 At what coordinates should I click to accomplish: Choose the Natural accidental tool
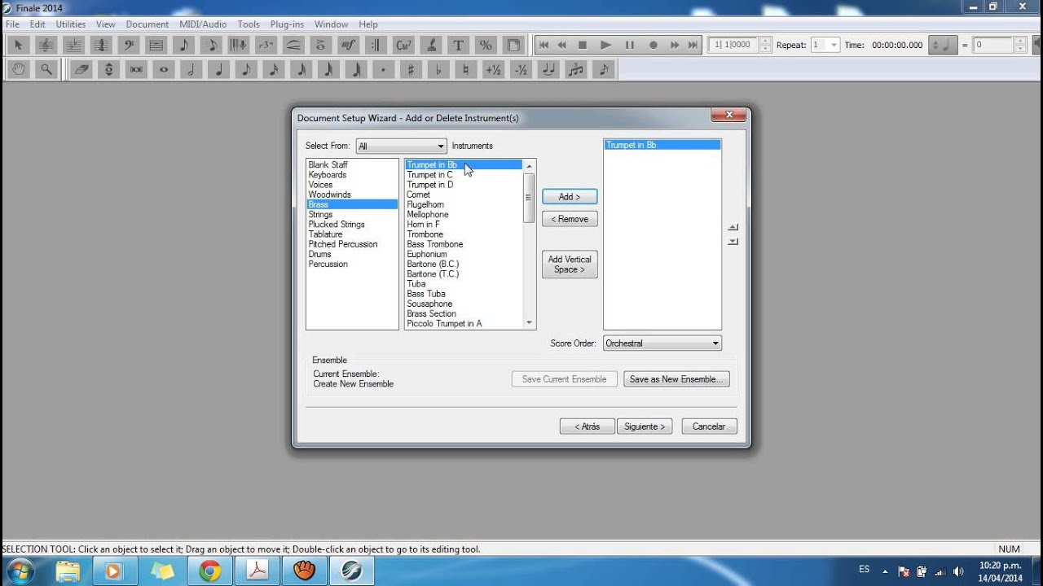(465, 70)
